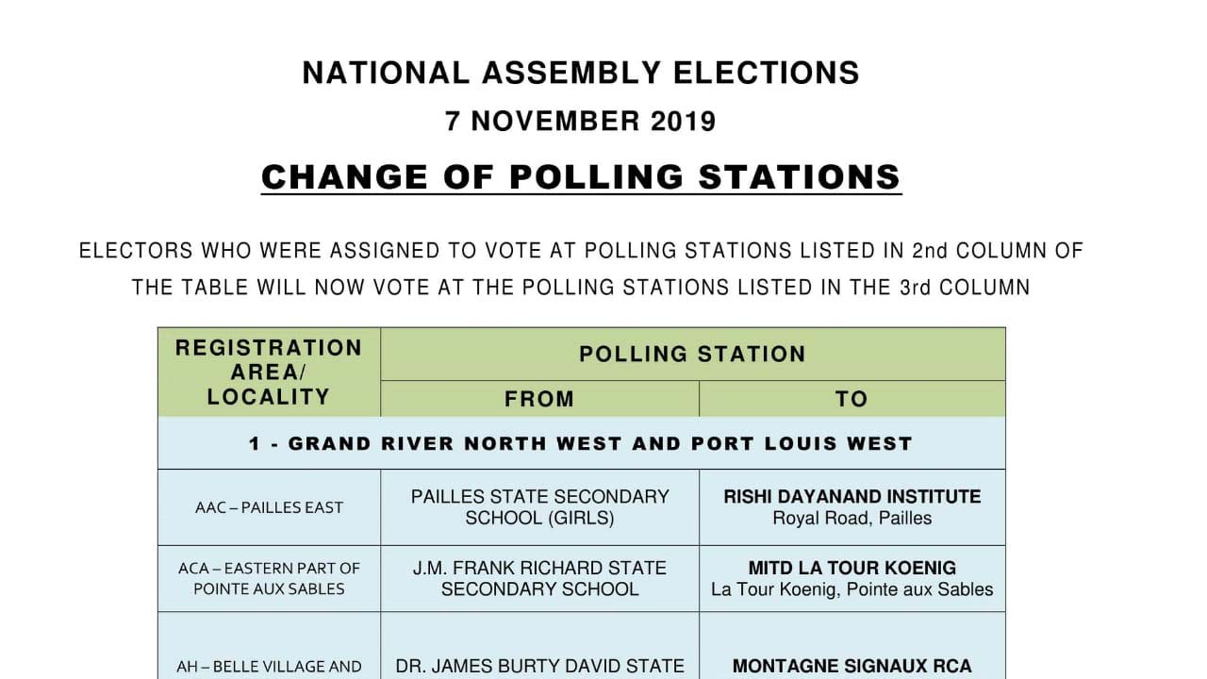
Task: Click the "AH – BELLE VILLAGE AND" cell
Action: pyautogui.click(x=269, y=667)
